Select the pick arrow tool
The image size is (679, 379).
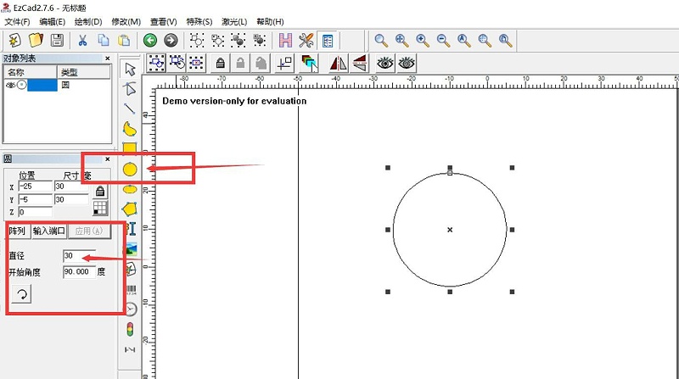point(130,69)
